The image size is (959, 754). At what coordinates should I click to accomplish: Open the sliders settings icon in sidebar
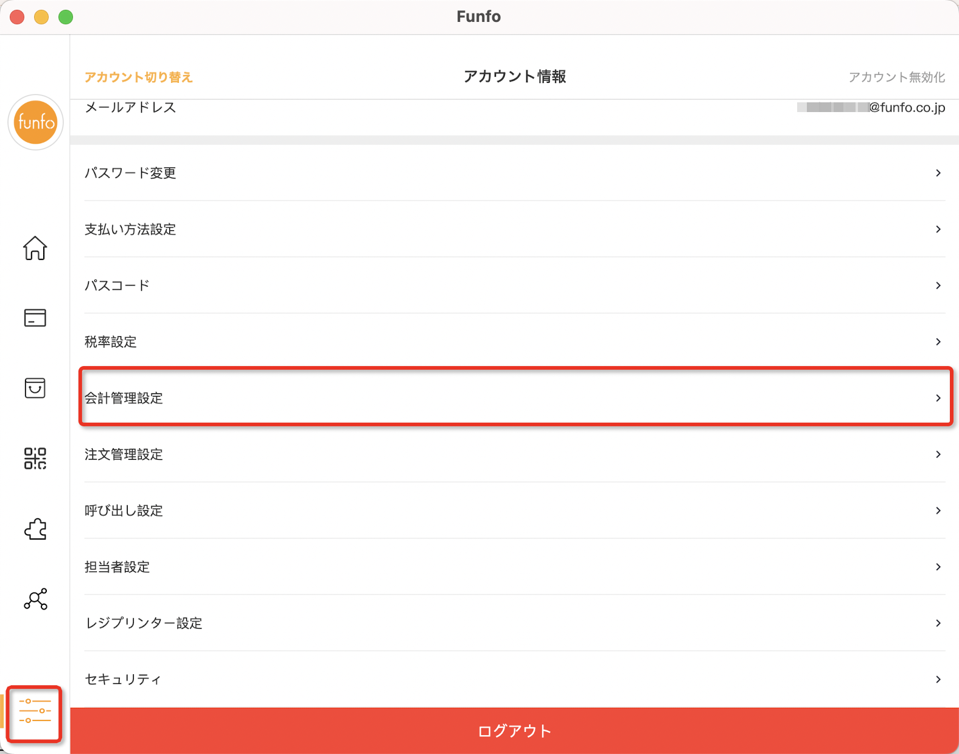[x=35, y=711]
